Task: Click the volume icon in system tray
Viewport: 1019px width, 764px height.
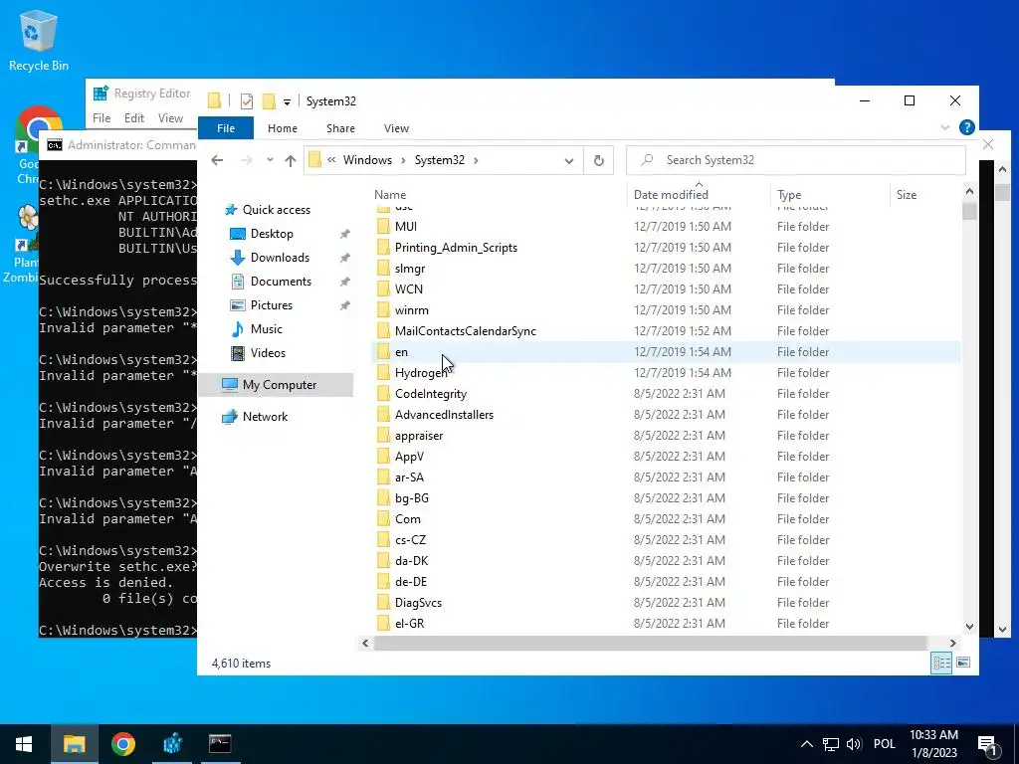Action: pos(854,744)
